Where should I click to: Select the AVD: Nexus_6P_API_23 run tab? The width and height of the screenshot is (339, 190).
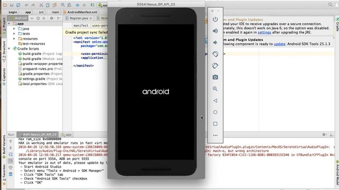[38, 135]
